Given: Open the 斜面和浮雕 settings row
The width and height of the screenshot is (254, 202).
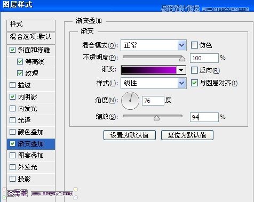Looking at the screenshot, I should (31, 50).
